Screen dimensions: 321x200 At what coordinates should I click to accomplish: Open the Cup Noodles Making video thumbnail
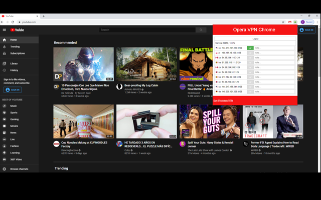click(84, 121)
